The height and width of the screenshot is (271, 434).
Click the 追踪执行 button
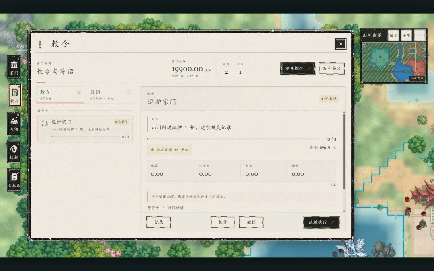321,222
